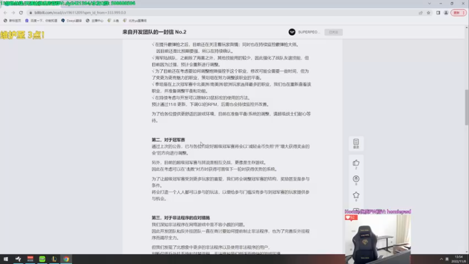Open the fourth globe-icon bookmark
The height and width of the screenshot is (264, 469).
94,21
